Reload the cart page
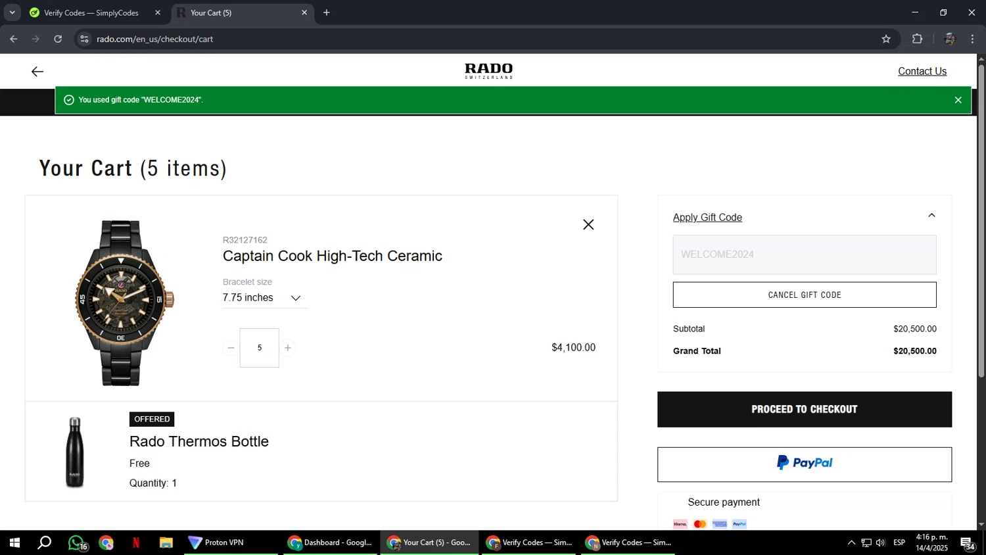This screenshot has width=986, height=555. 58,39
